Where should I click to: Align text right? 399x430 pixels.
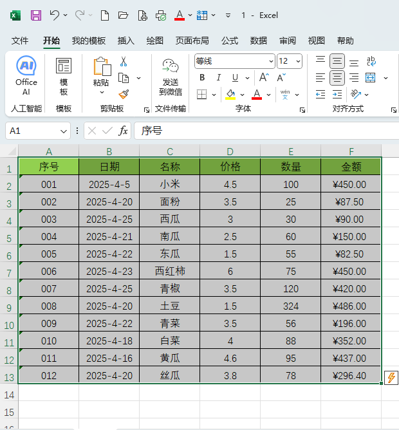pyautogui.click(x=354, y=78)
